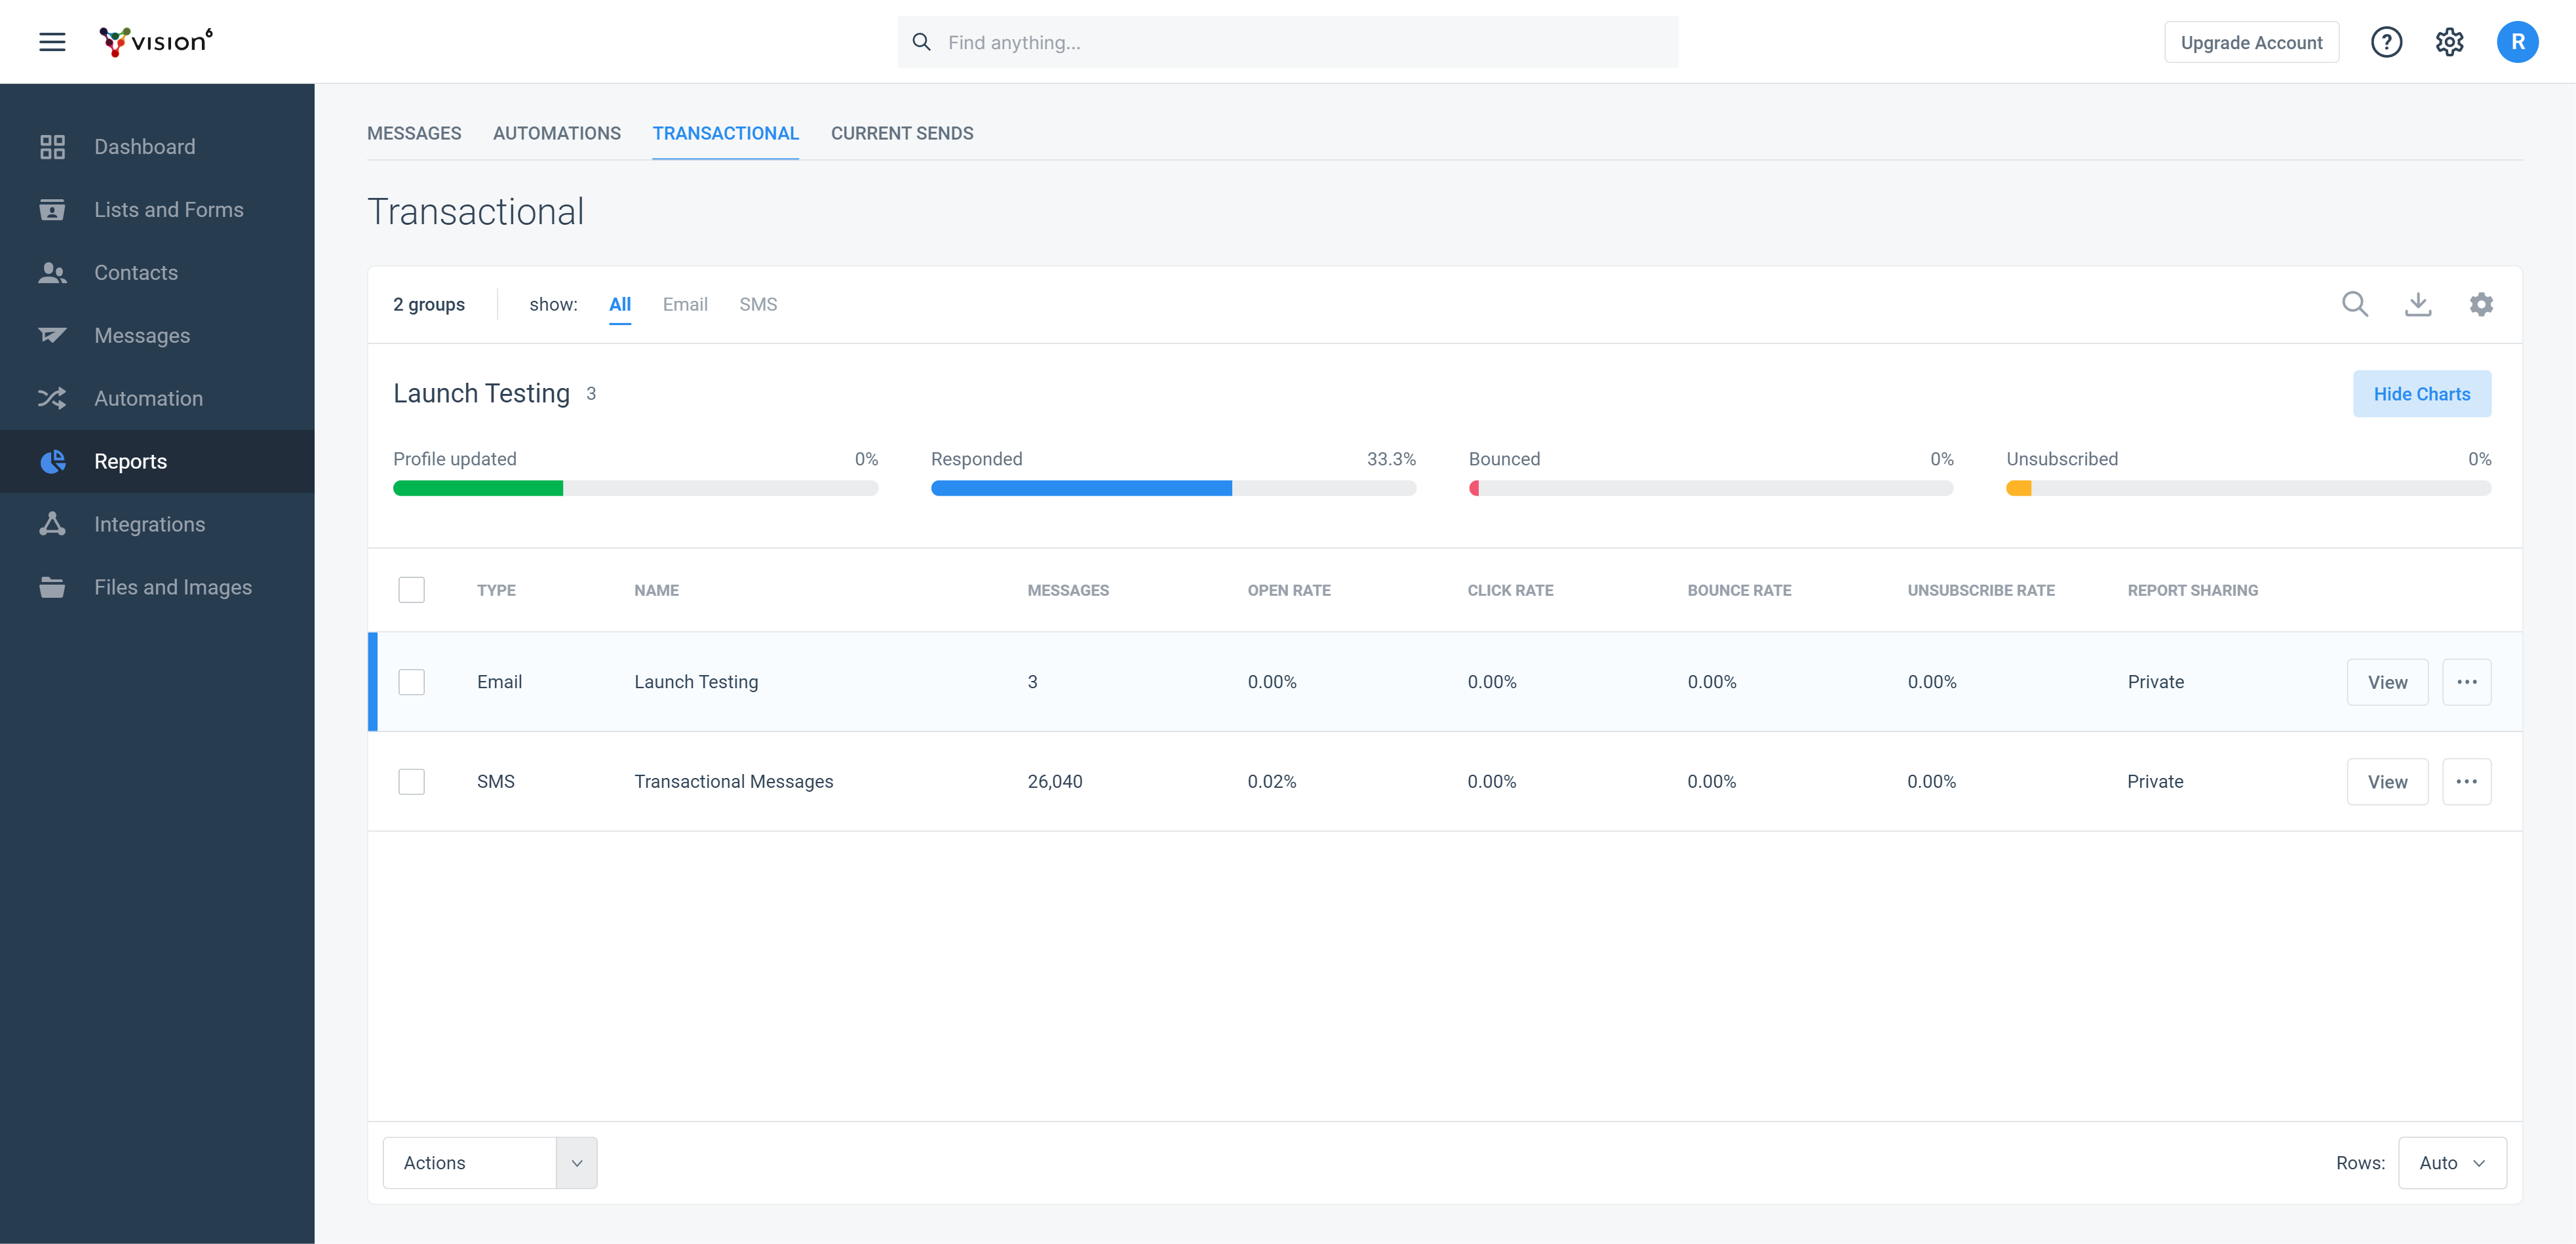Sort by Bounce Rate column header
2576x1244 pixels.
coord(1739,590)
